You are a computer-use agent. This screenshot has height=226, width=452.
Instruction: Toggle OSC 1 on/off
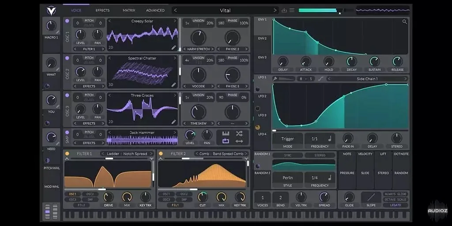click(x=67, y=21)
